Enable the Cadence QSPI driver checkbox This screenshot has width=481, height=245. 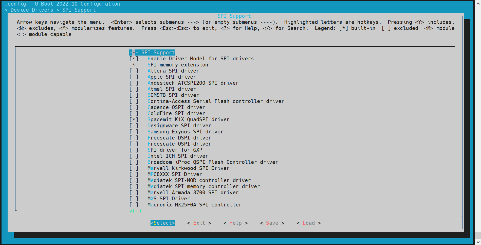134,107
